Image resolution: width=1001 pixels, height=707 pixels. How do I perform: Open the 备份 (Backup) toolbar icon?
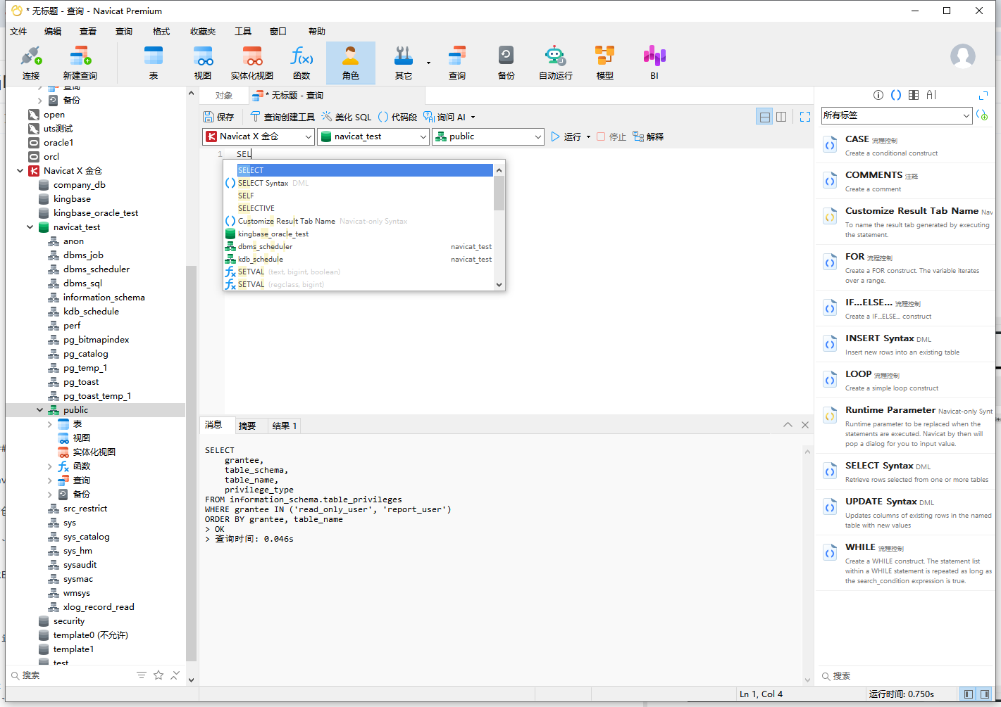click(506, 63)
